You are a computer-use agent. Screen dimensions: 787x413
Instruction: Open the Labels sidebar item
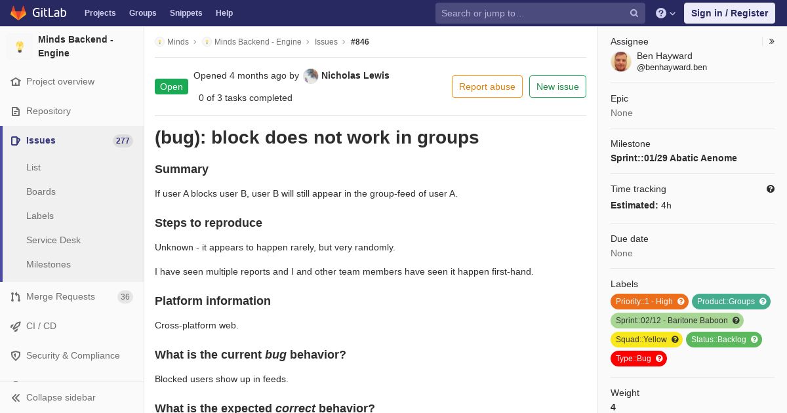(x=40, y=216)
